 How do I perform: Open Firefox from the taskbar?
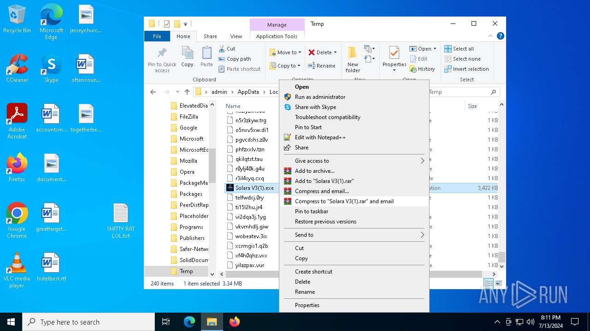(x=235, y=322)
